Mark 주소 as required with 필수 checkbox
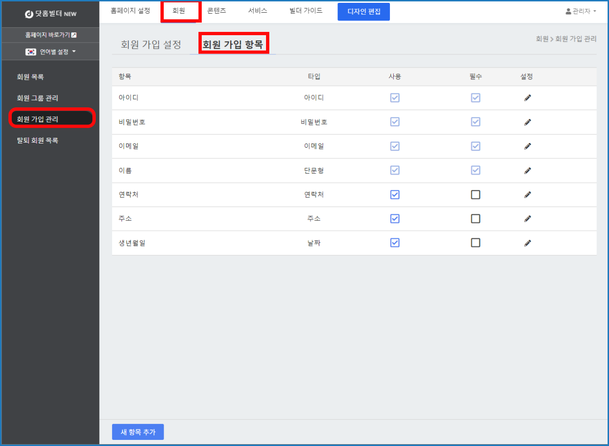 475,219
